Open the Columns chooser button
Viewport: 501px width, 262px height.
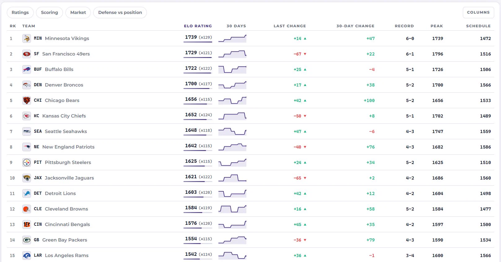(x=478, y=12)
